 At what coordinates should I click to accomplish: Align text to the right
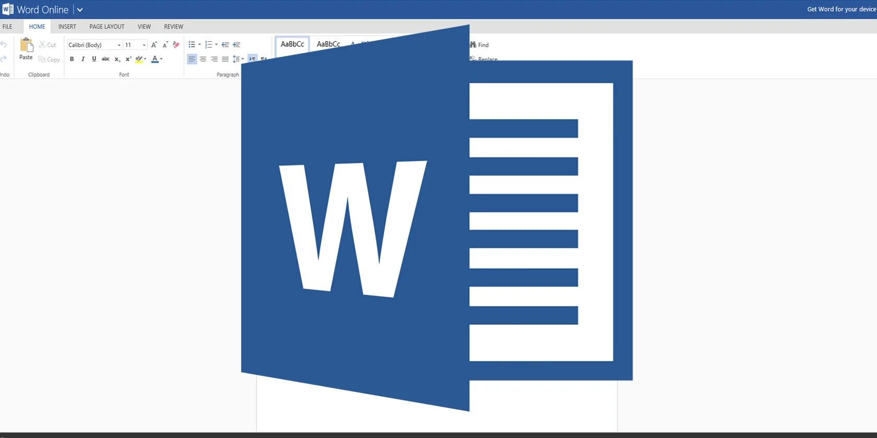(x=214, y=59)
